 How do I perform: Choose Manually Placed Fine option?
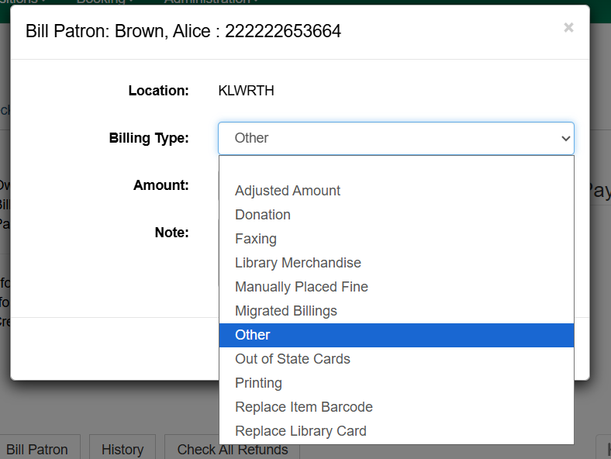301,287
